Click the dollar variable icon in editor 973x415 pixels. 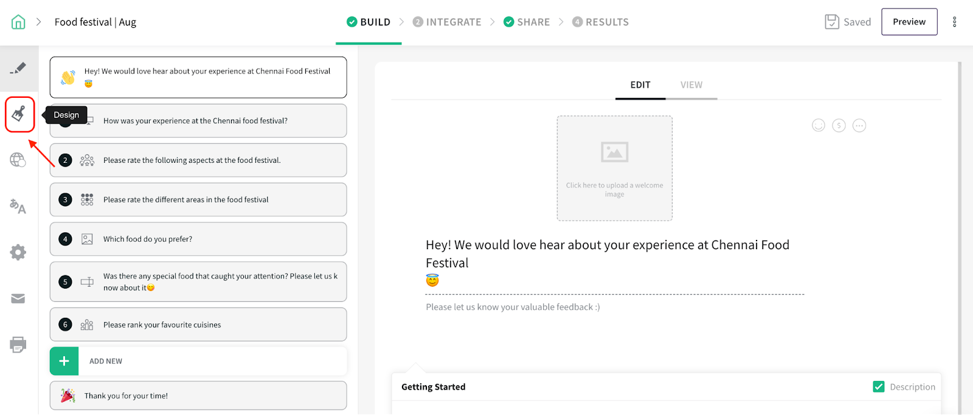click(839, 126)
